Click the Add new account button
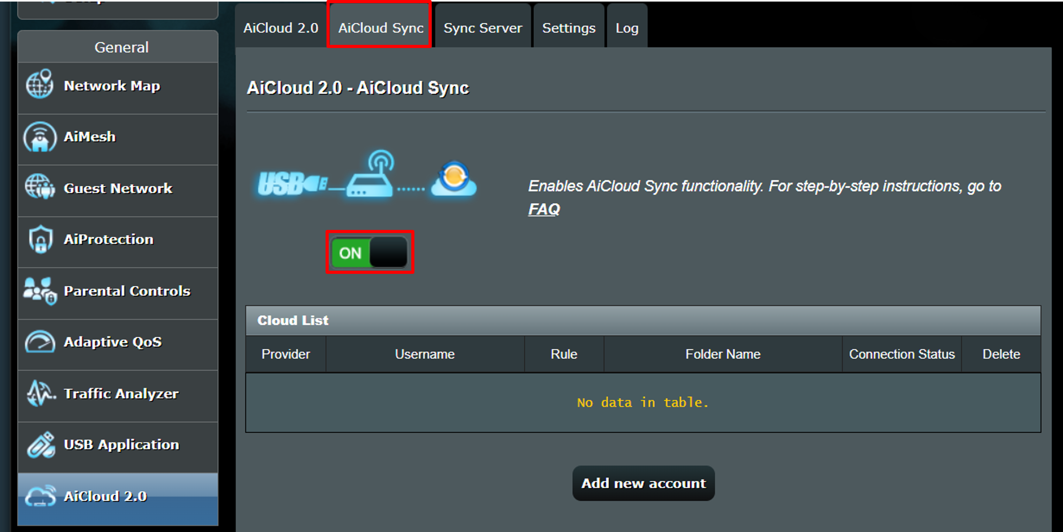1063x532 pixels. 643,483
